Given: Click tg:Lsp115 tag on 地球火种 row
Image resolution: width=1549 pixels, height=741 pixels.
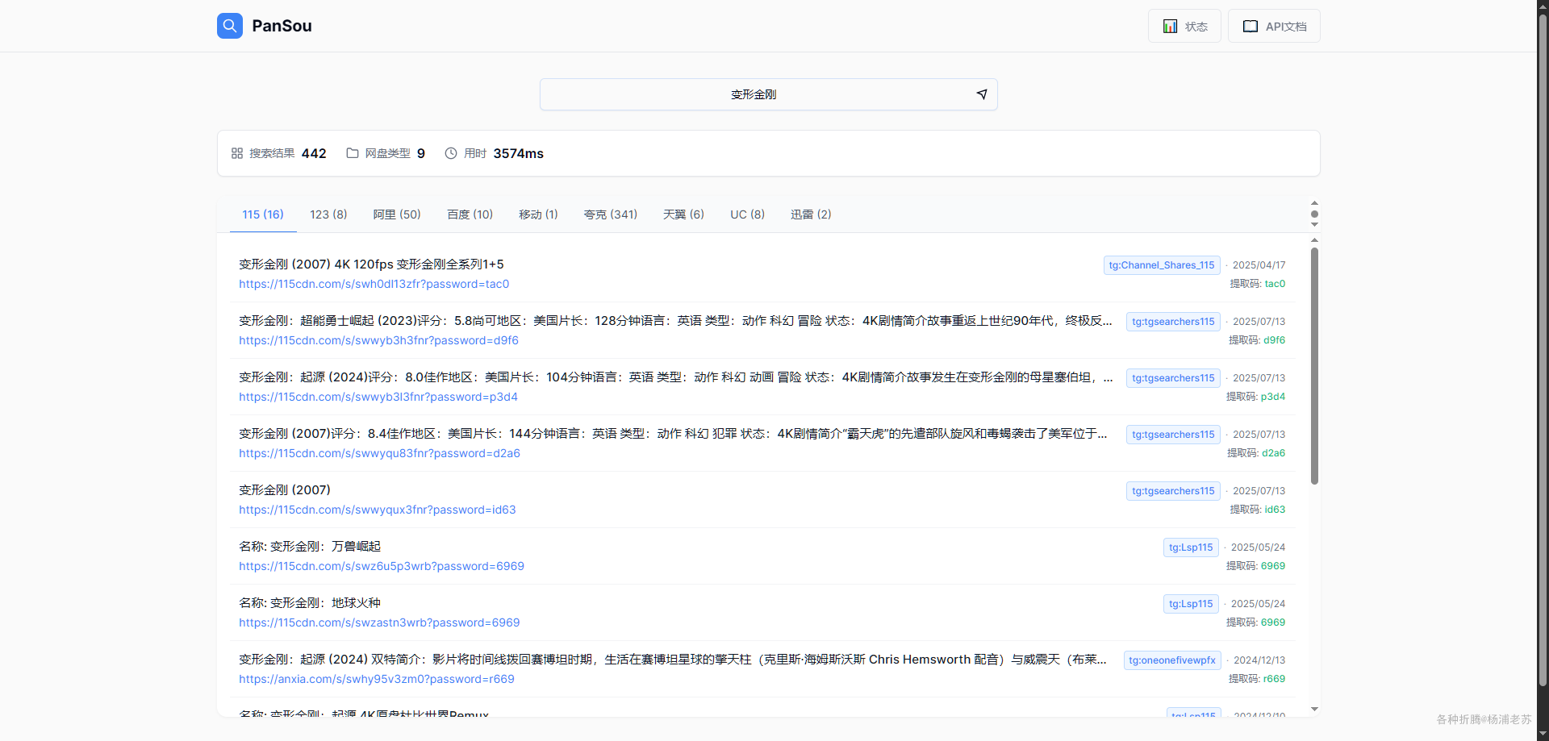Looking at the screenshot, I should click(x=1191, y=604).
